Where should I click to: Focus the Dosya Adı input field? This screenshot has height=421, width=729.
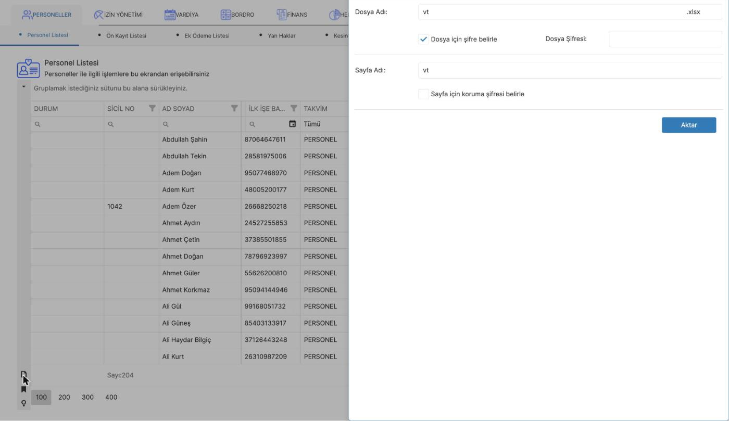pos(570,12)
